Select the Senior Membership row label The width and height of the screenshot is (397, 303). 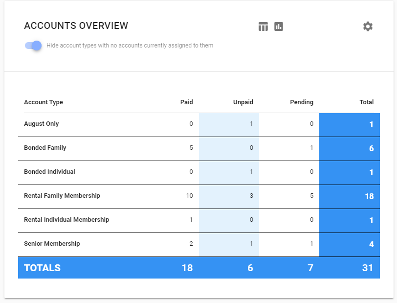[52, 244]
